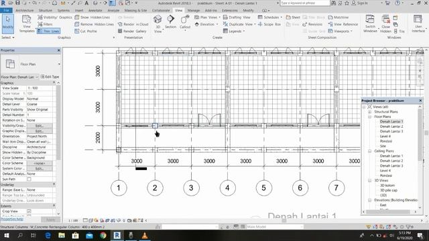Viewport: 429px width, 241px height.
Task: Collapse the Underlay properties section
Action: coord(54,185)
